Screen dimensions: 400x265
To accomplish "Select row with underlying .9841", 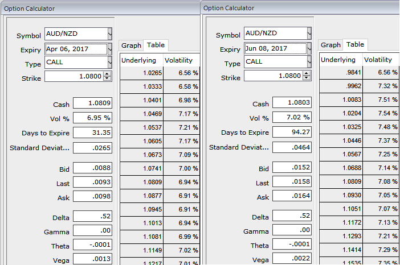I will (359, 73).
